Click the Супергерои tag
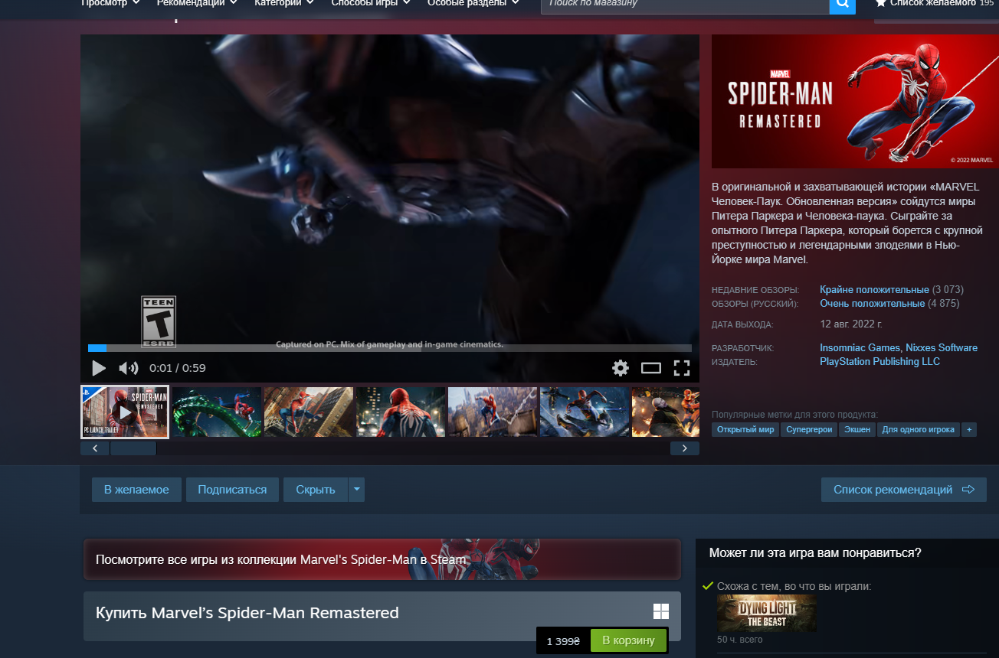This screenshot has height=658, width=999. (x=809, y=430)
